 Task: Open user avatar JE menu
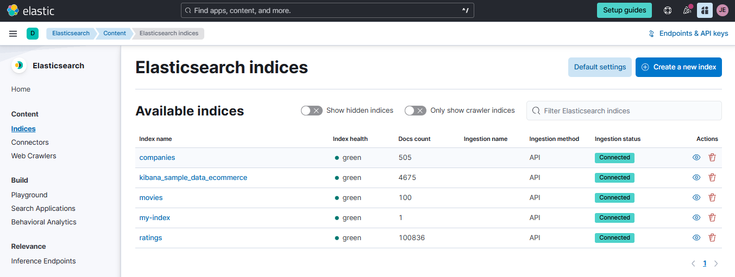click(x=722, y=10)
